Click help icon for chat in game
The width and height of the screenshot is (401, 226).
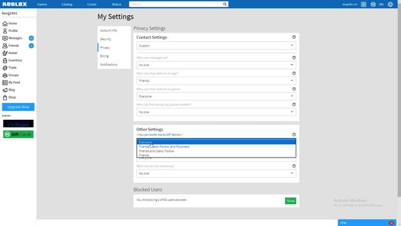point(294,89)
